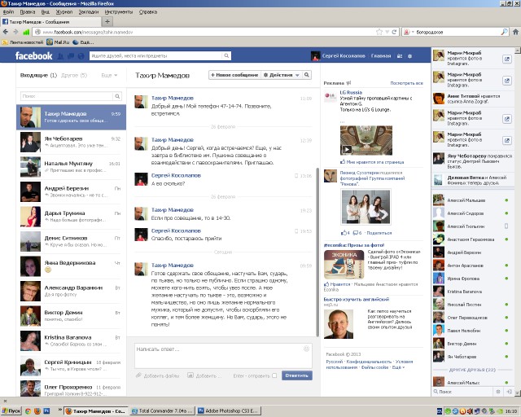Image resolution: width=521 pixels, height=417 pixels.
Task: Reload page with refresh icon
Action: point(394,32)
